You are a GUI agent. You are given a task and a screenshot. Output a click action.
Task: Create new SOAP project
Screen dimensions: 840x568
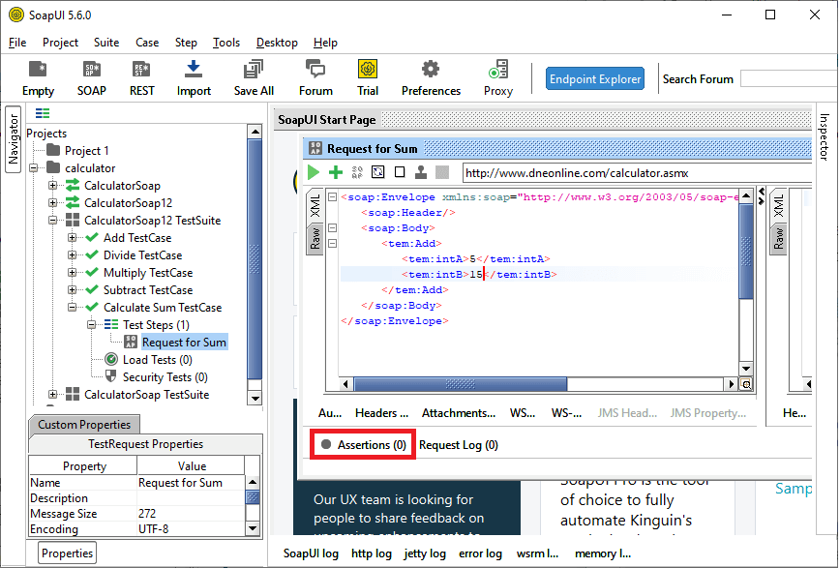tap(92, 78)
